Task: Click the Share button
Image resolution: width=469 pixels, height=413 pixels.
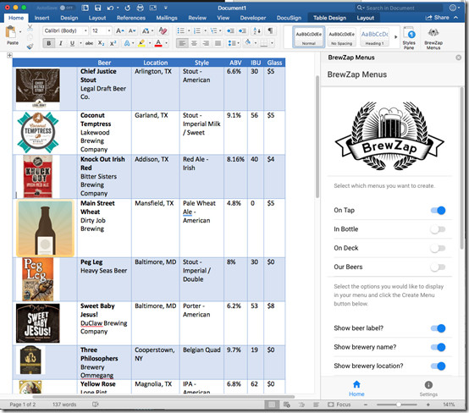Action: tap(438, 18)
